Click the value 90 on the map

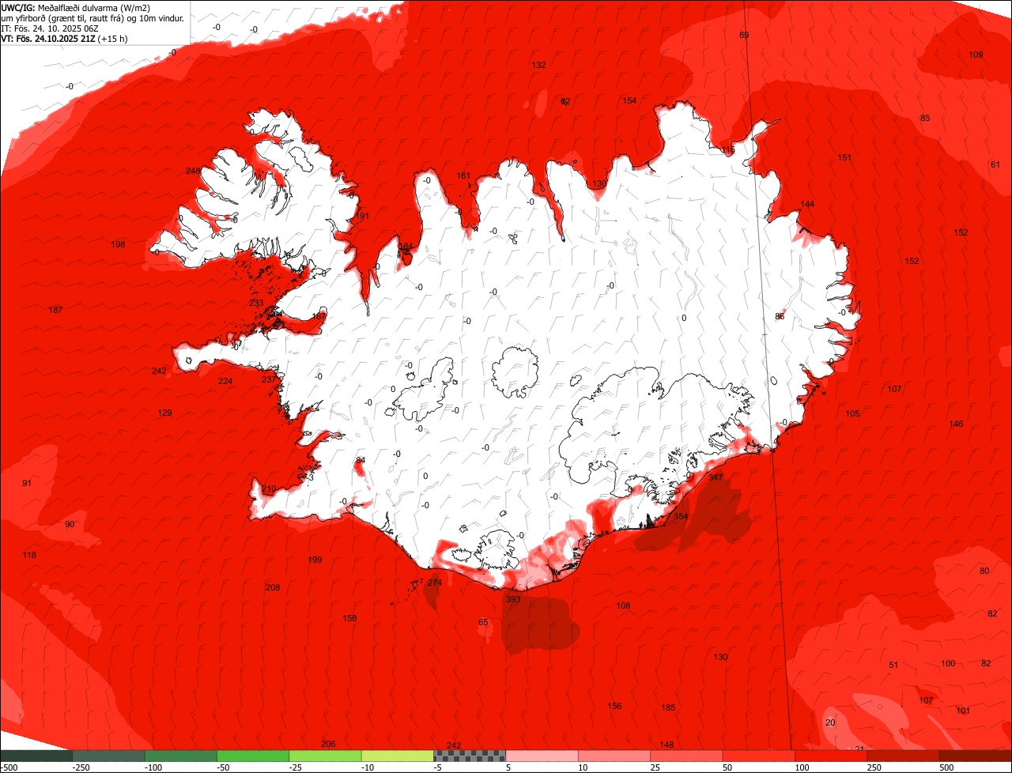point(70,524)
